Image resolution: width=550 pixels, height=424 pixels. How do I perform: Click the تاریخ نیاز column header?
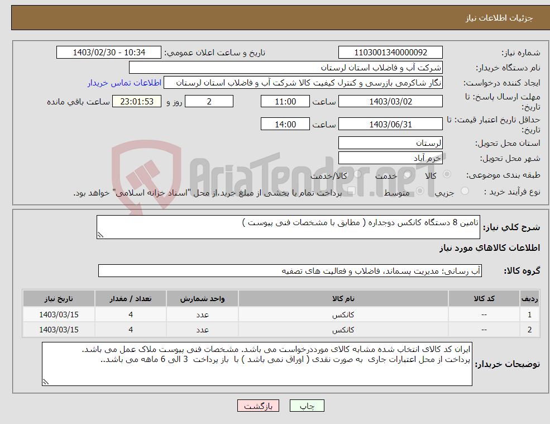(59, 299)
